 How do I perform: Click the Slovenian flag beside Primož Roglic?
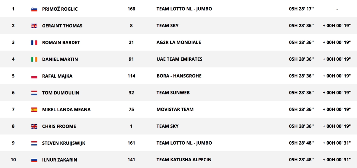[34, 9]
